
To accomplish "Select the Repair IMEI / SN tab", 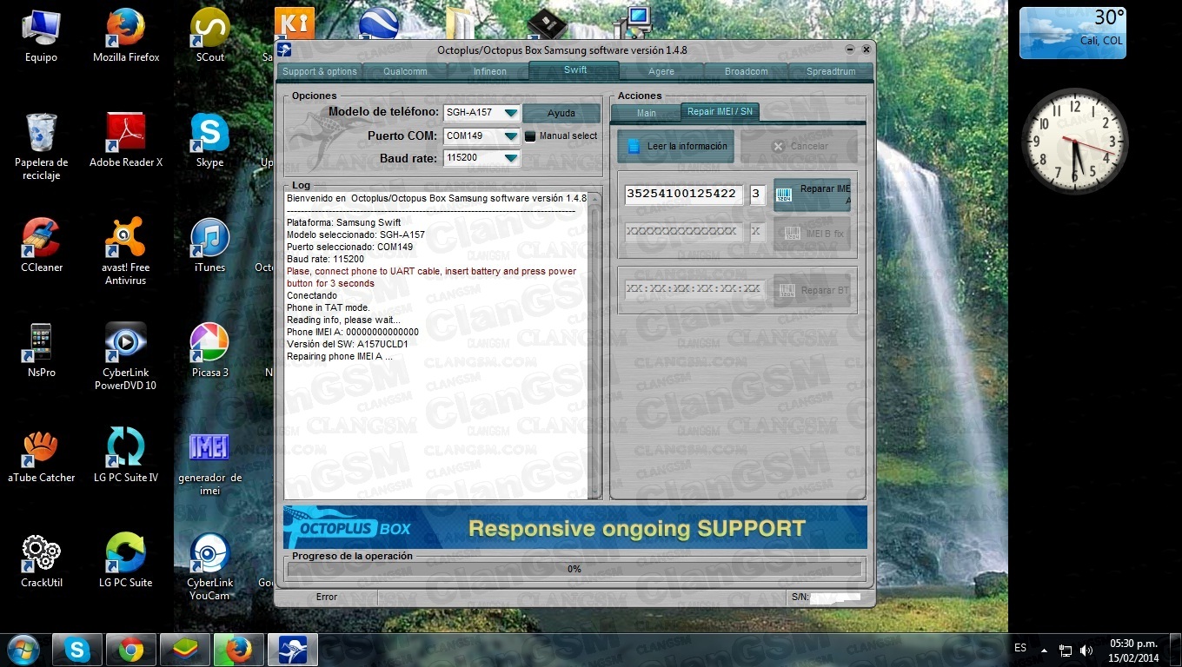I will coord(720,111).
